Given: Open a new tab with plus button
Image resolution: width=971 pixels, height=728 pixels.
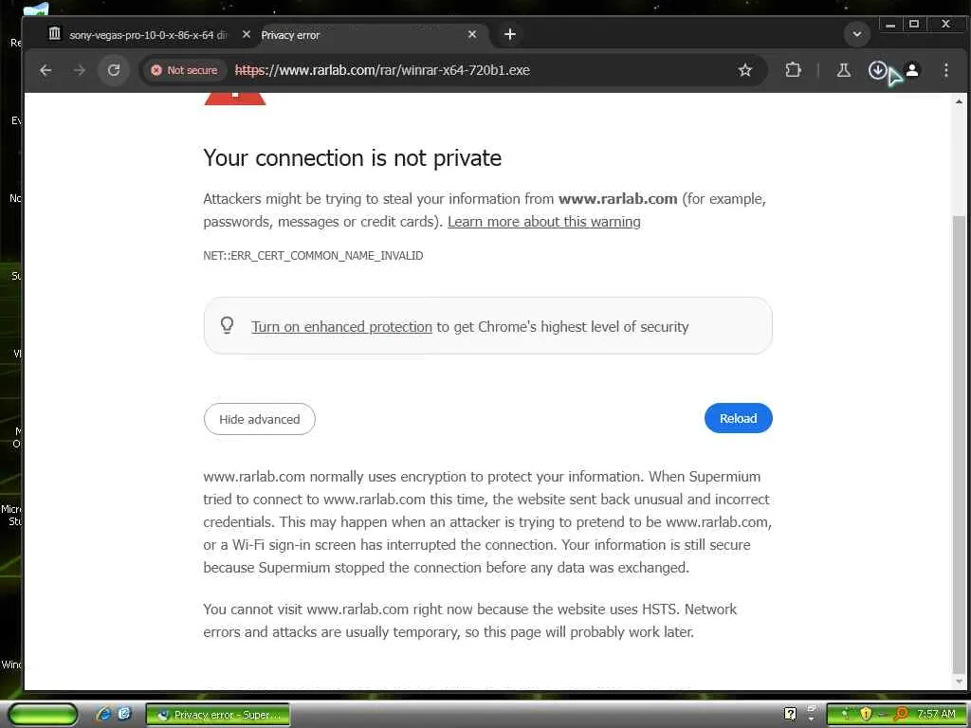Looking at the screenshot, I should [509, 34].
